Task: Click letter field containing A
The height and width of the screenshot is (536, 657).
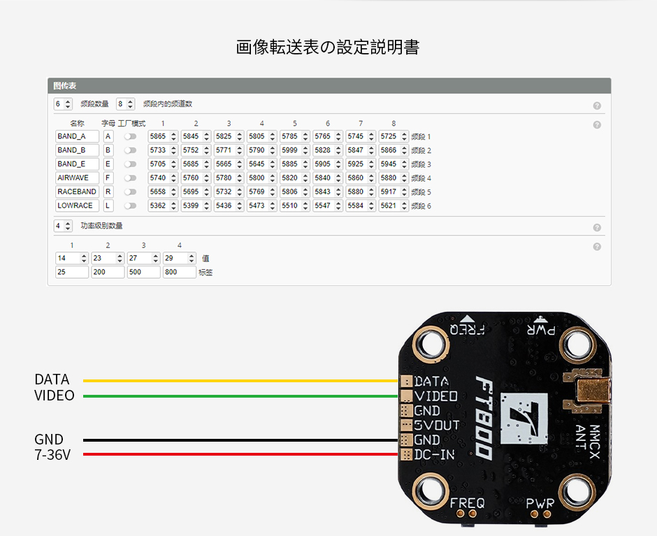Action: tap(108, 136)
